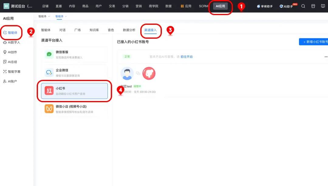Close the active 智能体 page tab
This screenshot has width=328, height=186.
click(x=66, y=16)
